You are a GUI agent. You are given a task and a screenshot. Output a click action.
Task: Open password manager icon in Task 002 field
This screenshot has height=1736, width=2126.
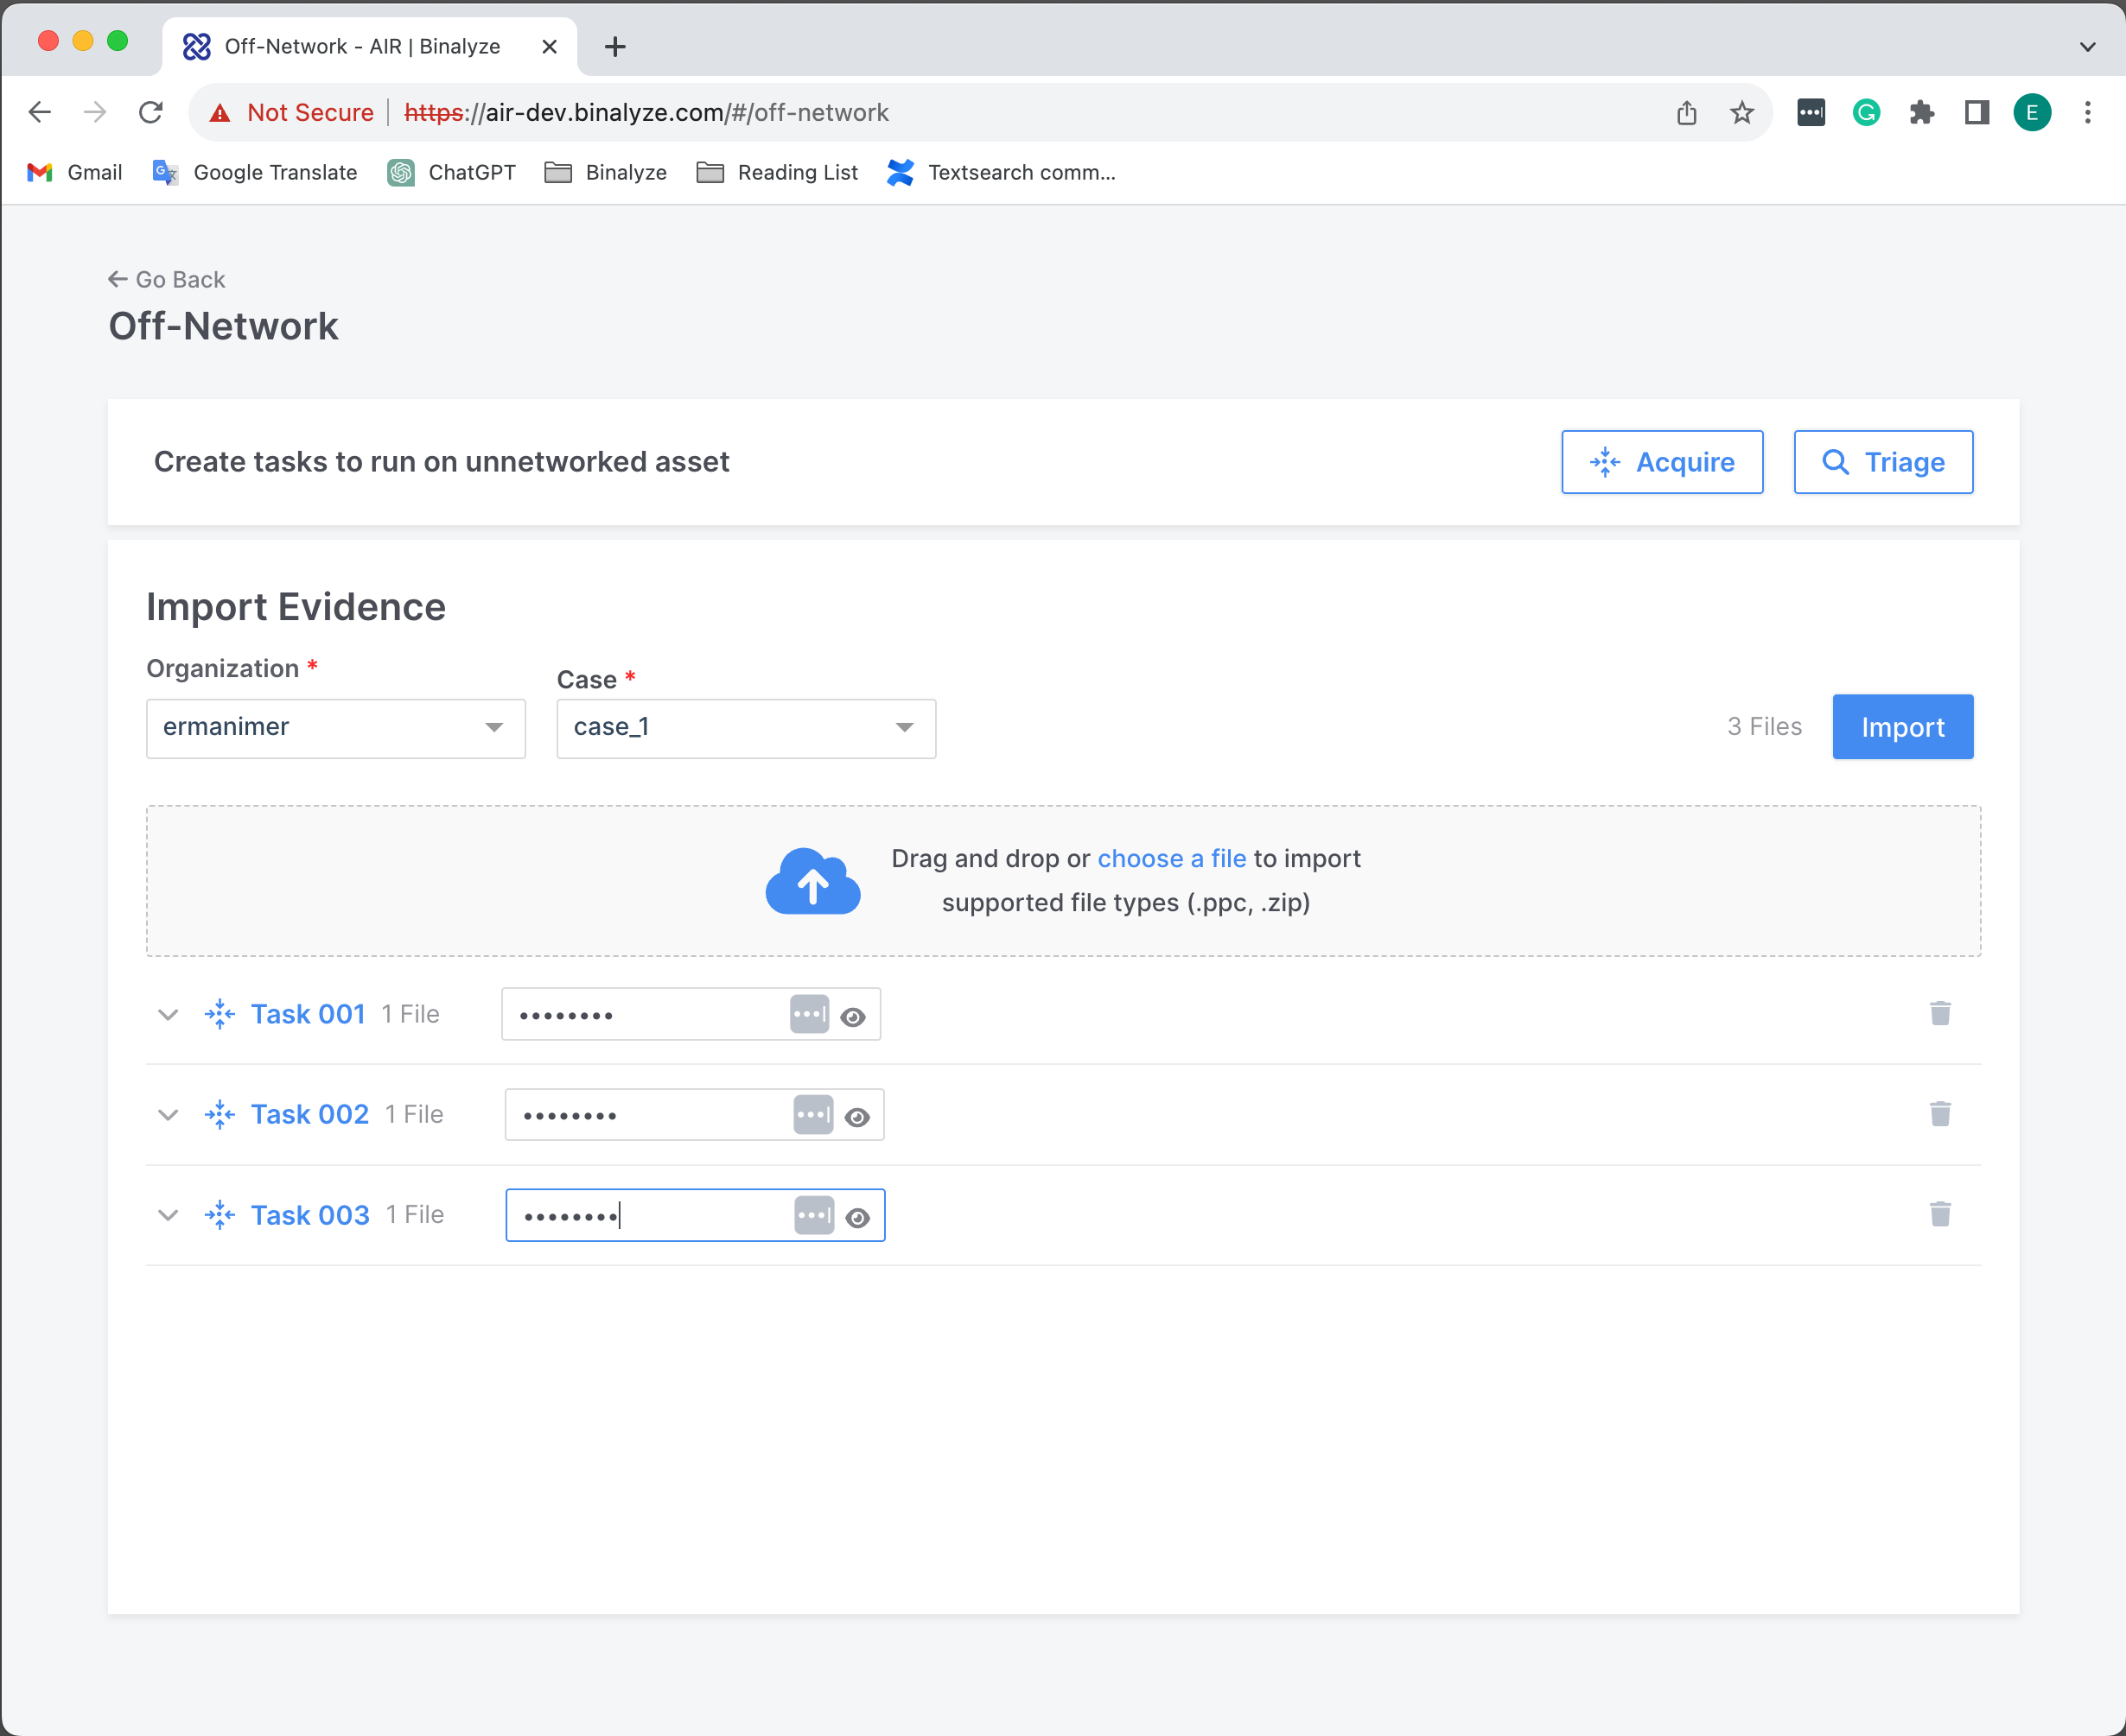[x=813, y=1114]
